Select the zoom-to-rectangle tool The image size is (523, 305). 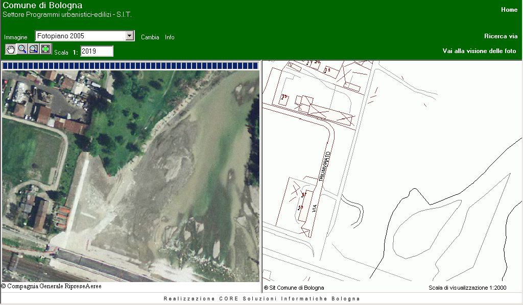click(x=34, y=49)
